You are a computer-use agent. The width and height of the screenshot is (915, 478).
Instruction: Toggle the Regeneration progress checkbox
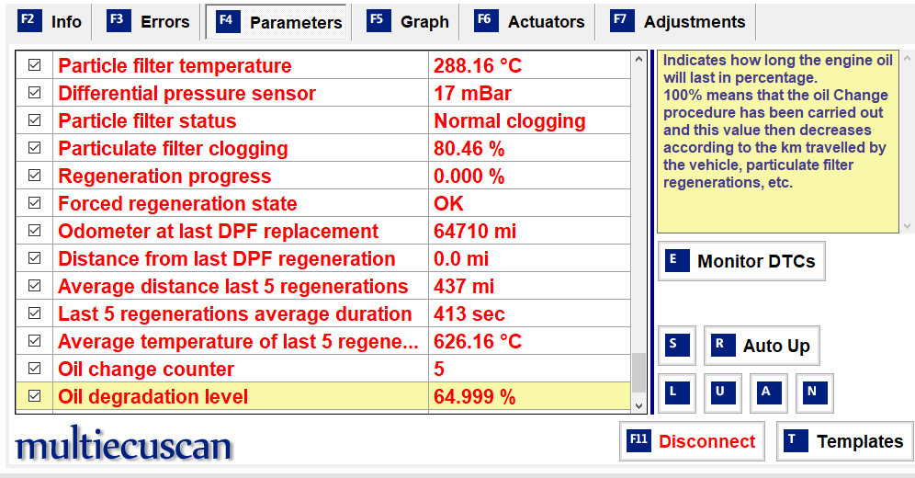(x=34, y=175)
